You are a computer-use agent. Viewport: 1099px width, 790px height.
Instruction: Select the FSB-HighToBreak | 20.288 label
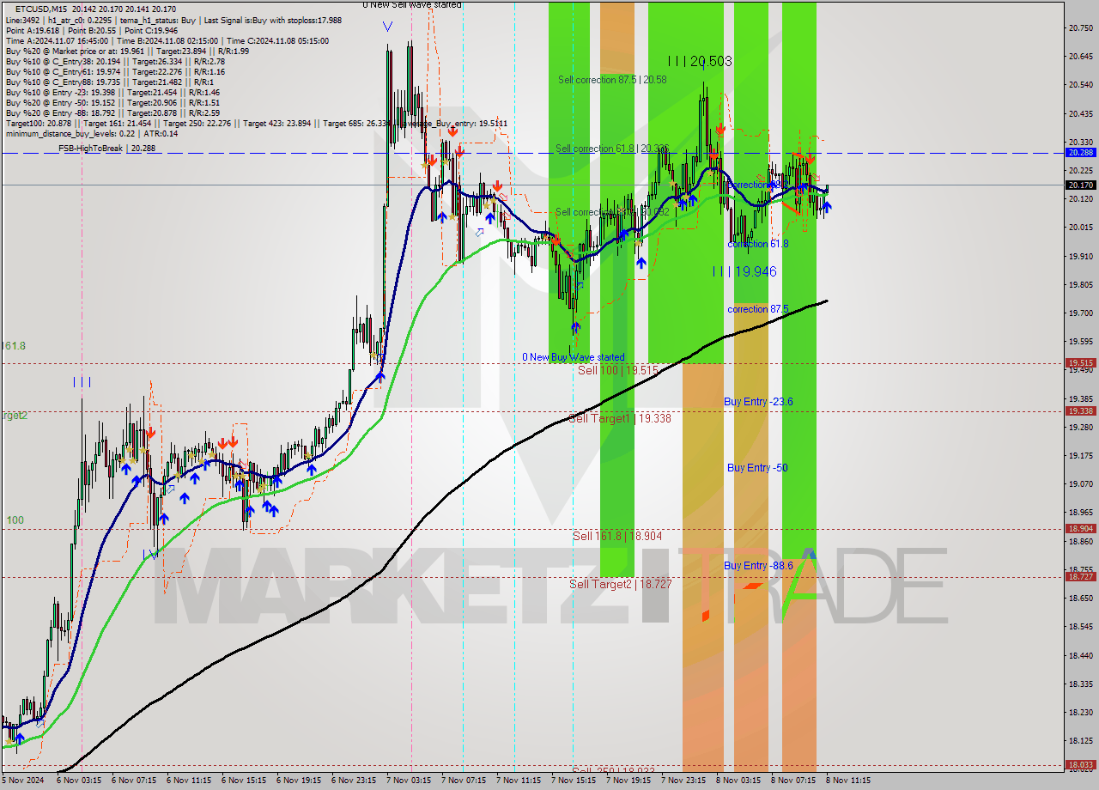tap(107, 149)
